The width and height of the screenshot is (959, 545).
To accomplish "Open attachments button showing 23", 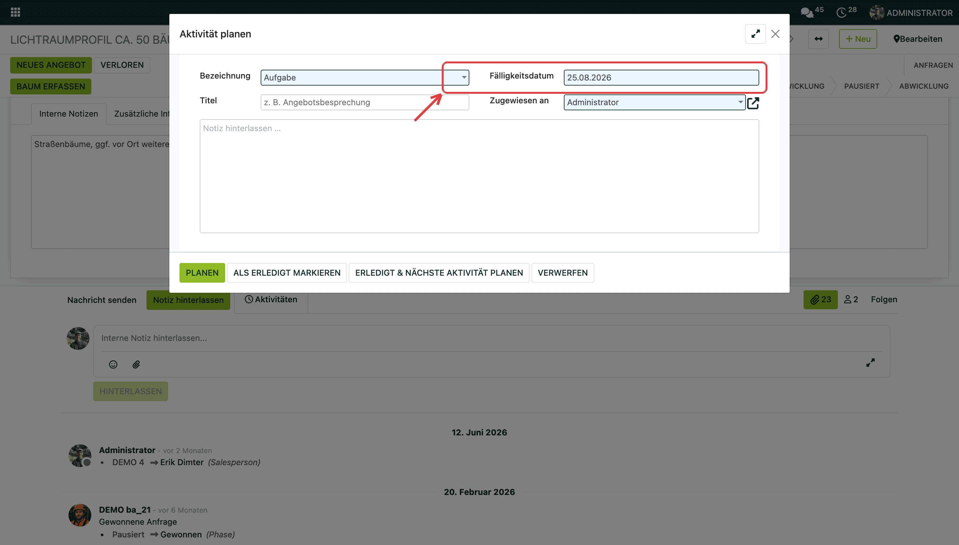I will point(820,299).
